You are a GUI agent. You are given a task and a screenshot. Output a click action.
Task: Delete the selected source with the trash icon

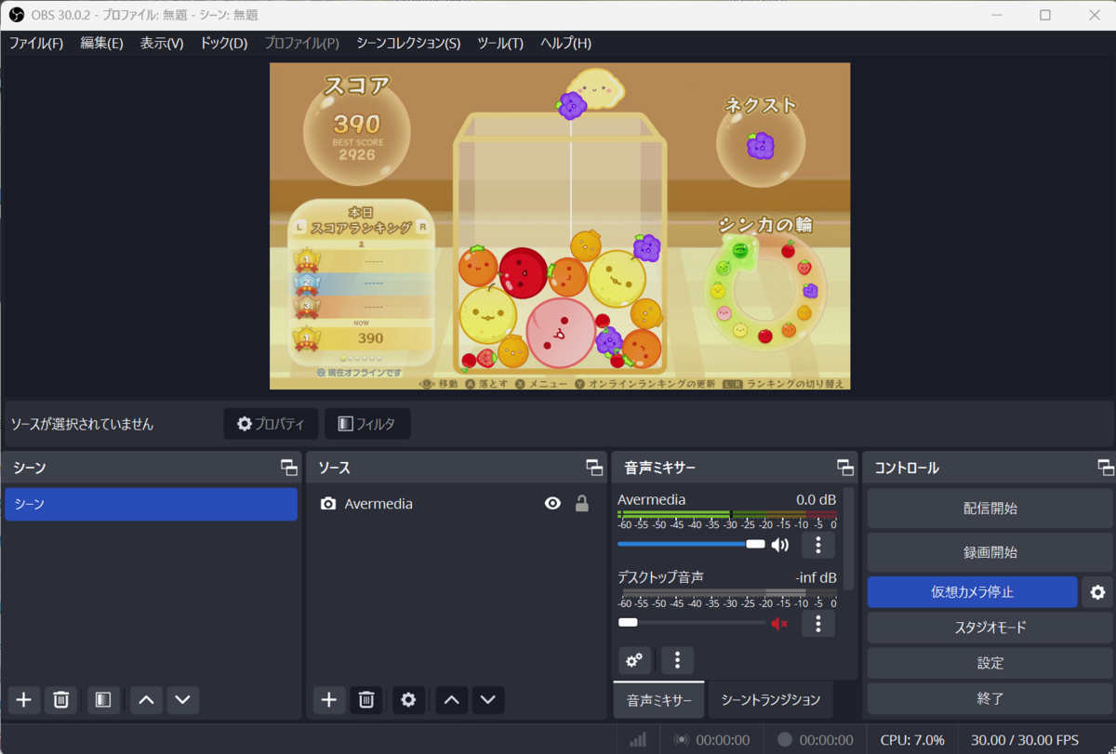[x=366, y=699]
